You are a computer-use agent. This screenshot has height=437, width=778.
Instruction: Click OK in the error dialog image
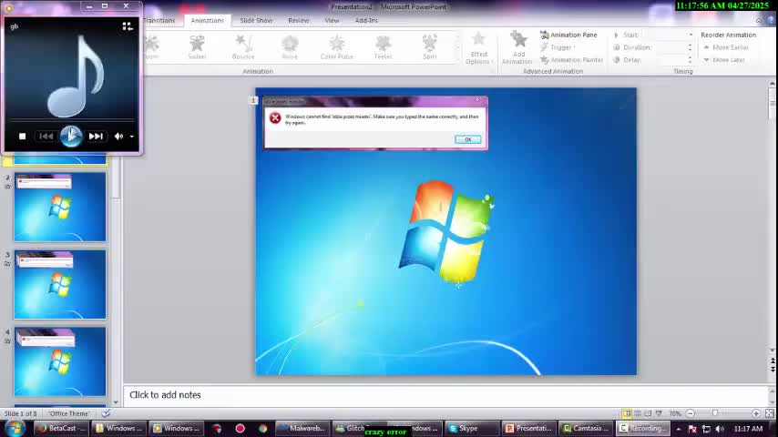coord(468,139)
